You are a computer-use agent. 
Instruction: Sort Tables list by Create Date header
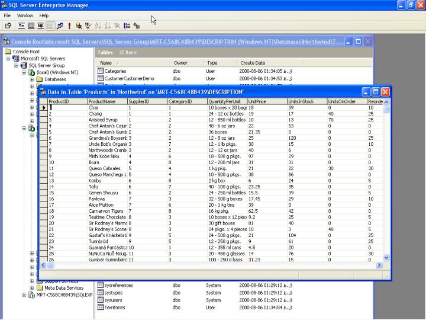pyautogui.click(x=270, y=63)
